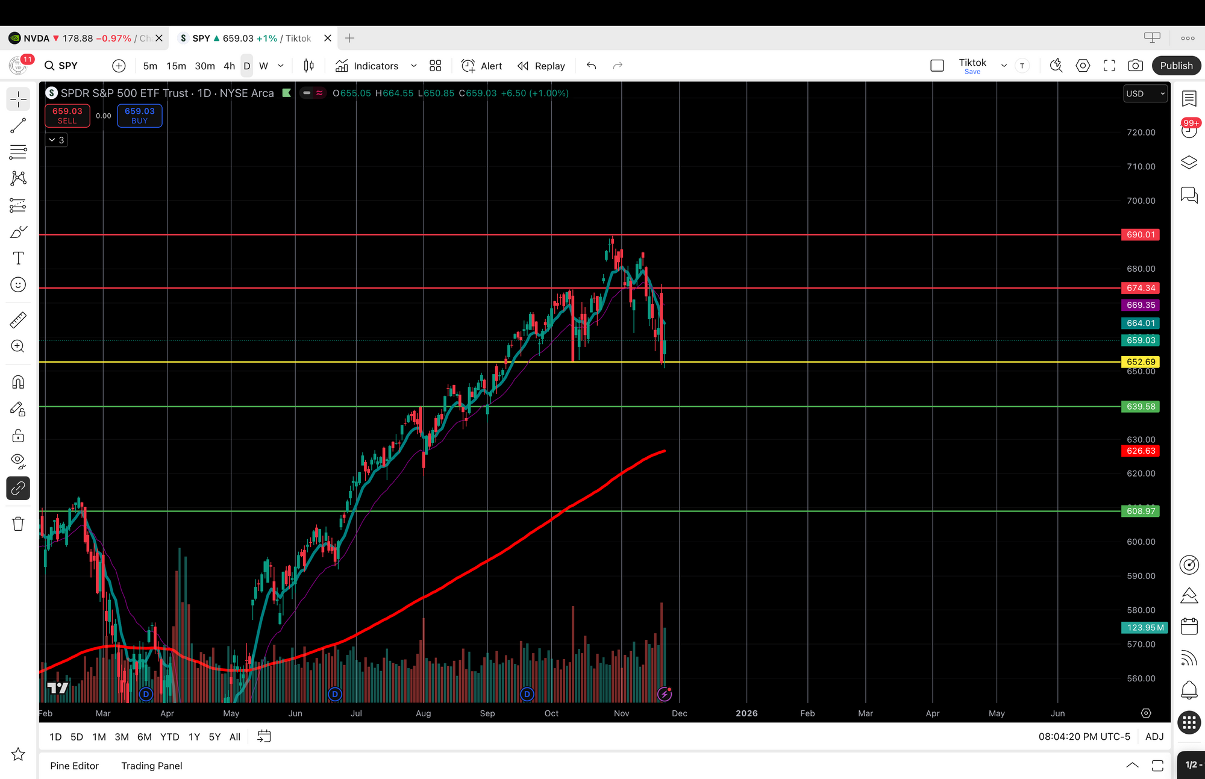The image size is (1205, 779).
Task: Toggle hide all drawings eye icon
Action: [18, 461]
